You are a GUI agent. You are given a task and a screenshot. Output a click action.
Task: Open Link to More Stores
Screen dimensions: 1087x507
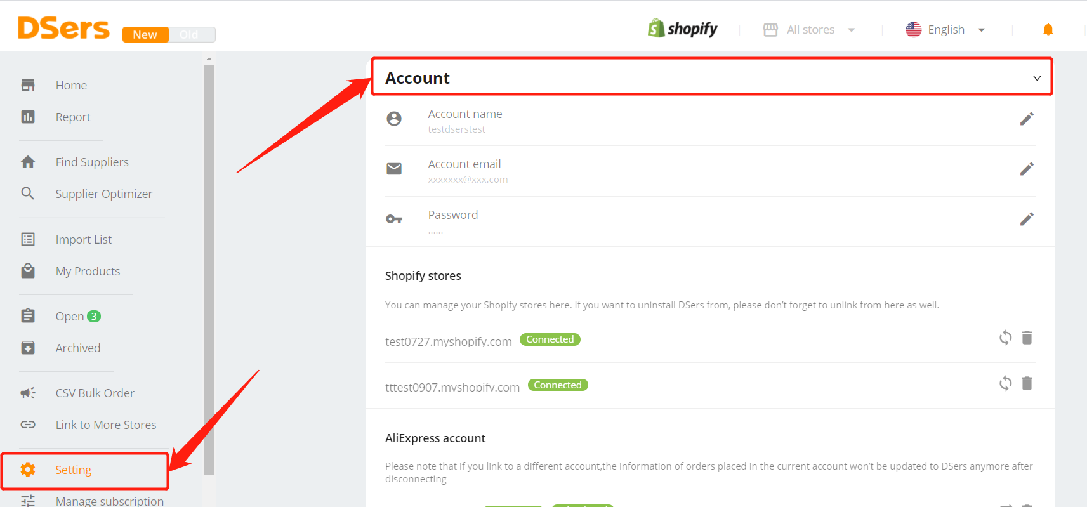click(105, 425)
